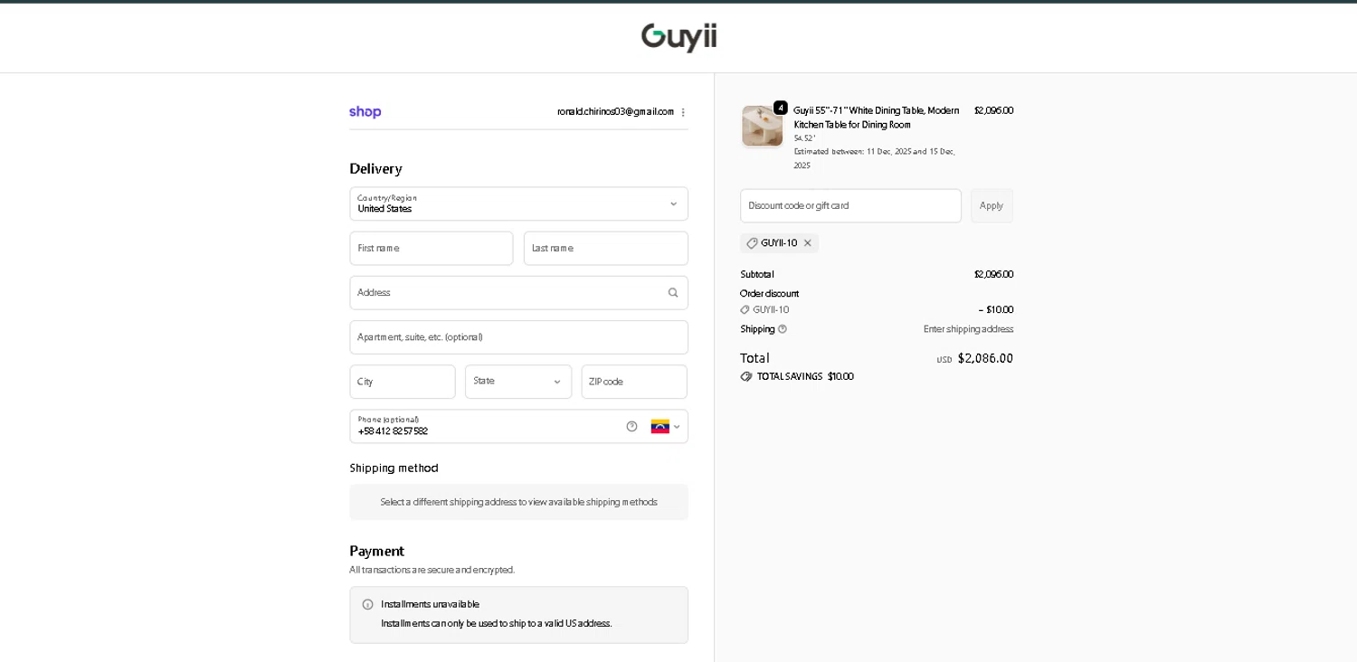Image resolution: width=1357 pixels, height=662 pixels.
Task: Click the shipping methods unavailable notice
Action: click(519, 502)
